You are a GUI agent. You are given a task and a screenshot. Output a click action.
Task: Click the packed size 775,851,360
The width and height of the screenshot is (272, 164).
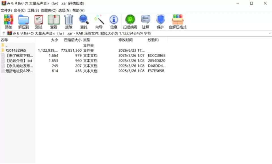tap(71, 51)
